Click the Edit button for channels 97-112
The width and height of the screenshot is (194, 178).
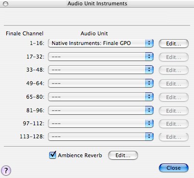coord(174,124)
